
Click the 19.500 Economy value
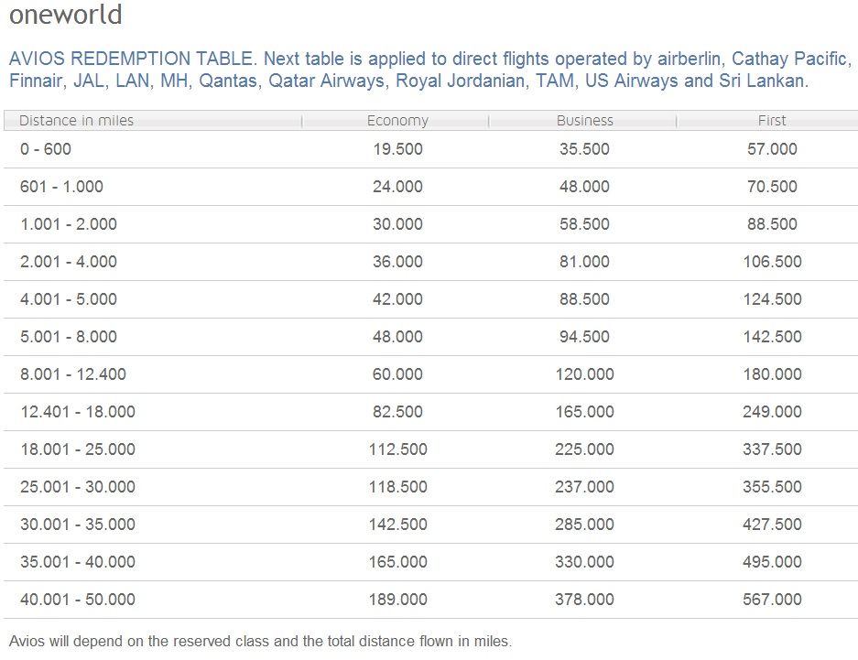(397, 148)
